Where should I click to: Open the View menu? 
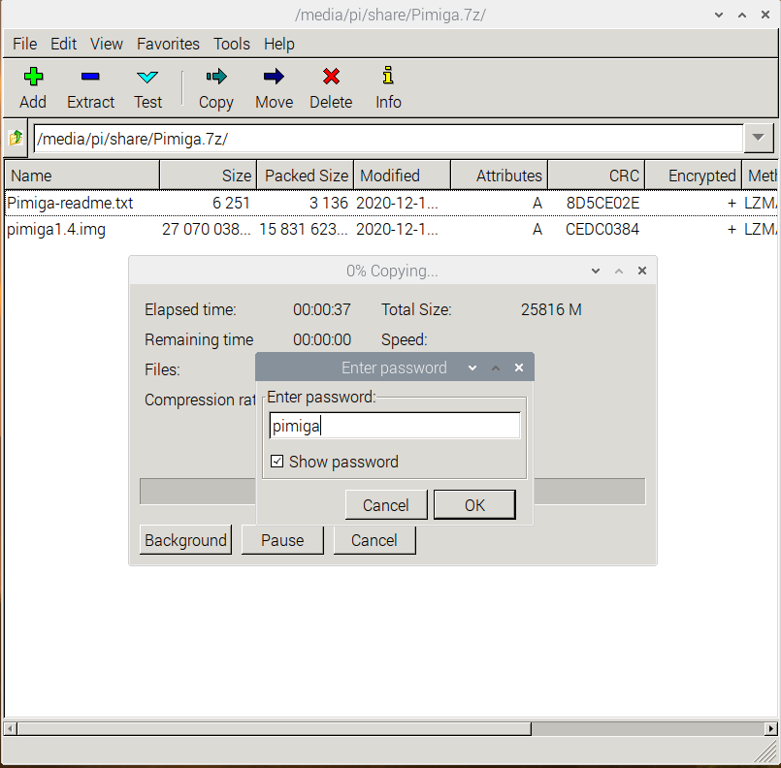pos(106,44)
